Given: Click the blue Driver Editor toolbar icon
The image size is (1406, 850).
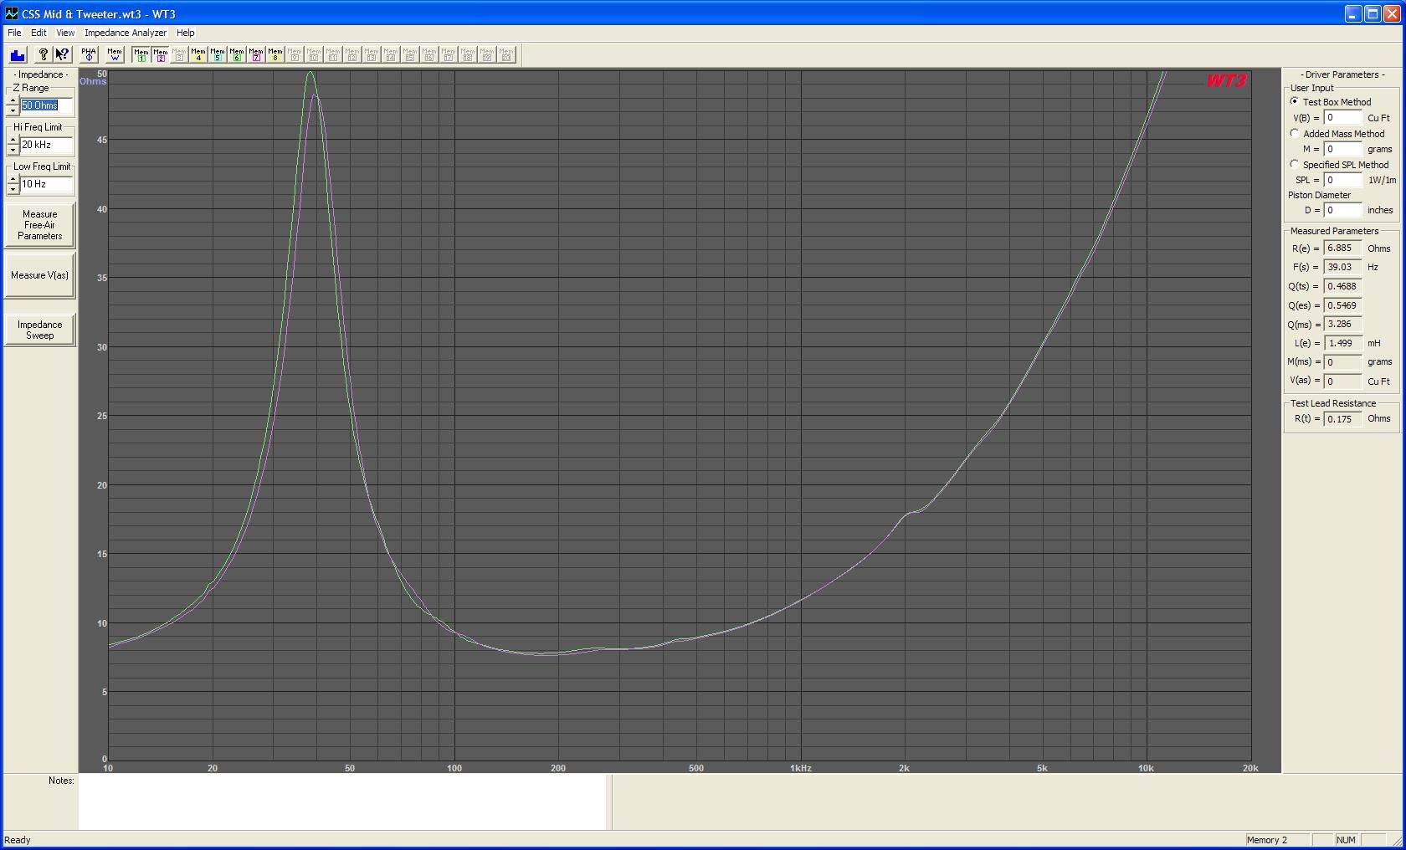Looking at the screenshot, I should [x=18, y=55].
